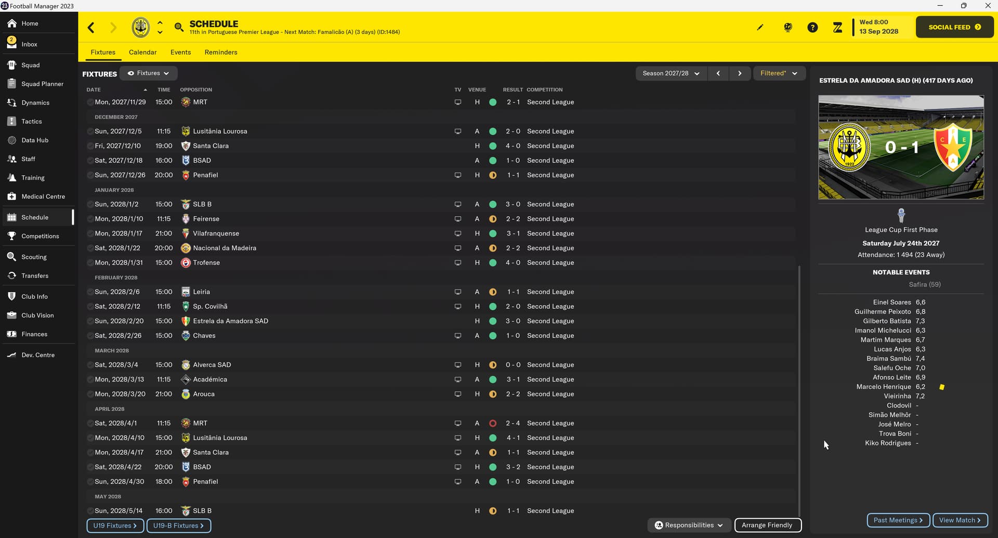Click orange draw indicator on Penafiel 1-1 row
998x538 pixels.
pos(493,175)
